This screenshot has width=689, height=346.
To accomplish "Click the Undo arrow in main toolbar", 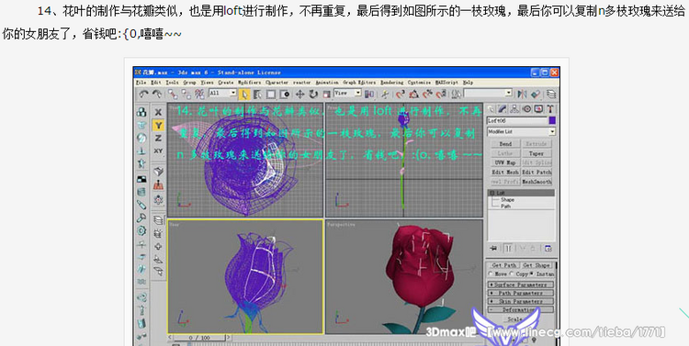I will pyautogui.click(x=143, y=94).
